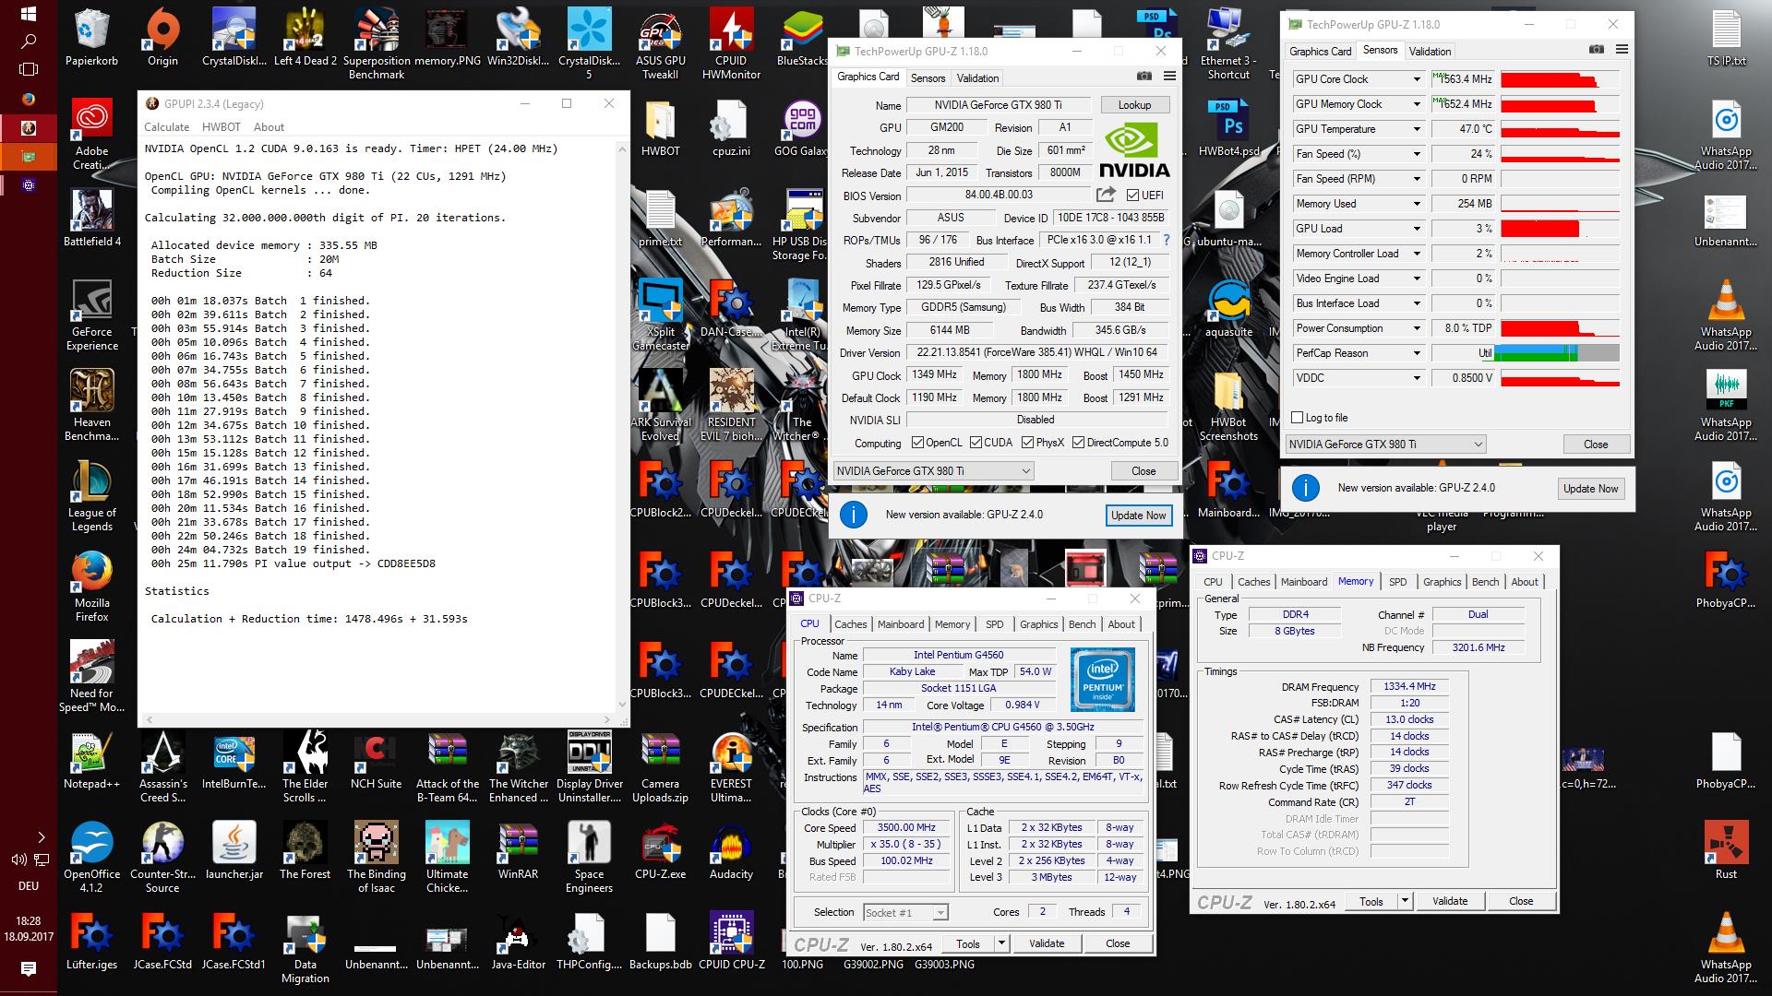The width and height of the screenshot is (1772, 996).
Task: Open aquasuite desktop icon
Action: pyautogui.click(x=1228, y=308)
